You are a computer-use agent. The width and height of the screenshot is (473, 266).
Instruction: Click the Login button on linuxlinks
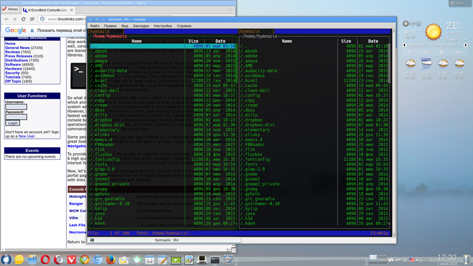click(x=12, y=123)
